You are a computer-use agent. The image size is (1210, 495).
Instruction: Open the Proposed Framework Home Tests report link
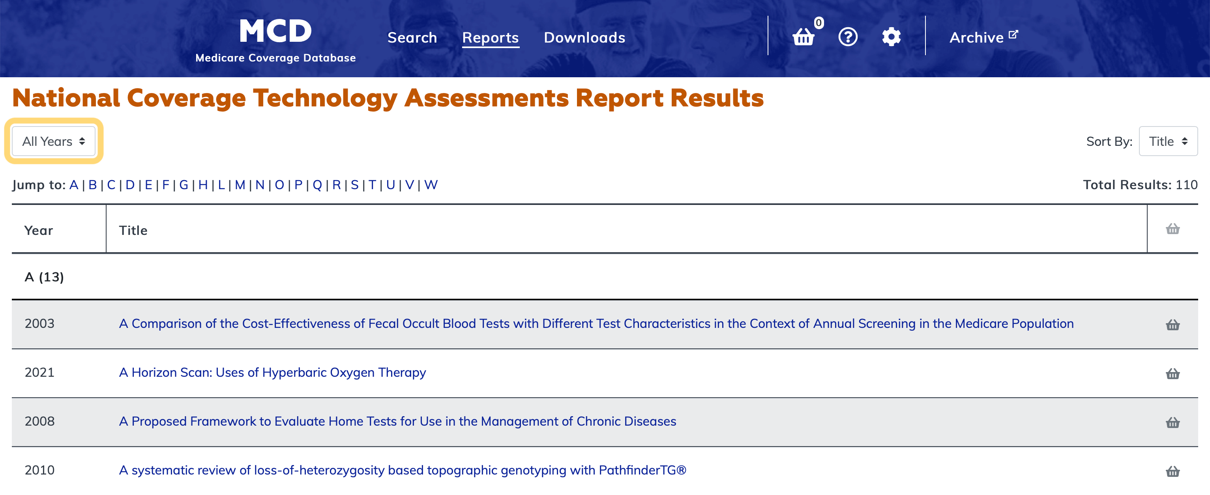[x=397, y=421]
